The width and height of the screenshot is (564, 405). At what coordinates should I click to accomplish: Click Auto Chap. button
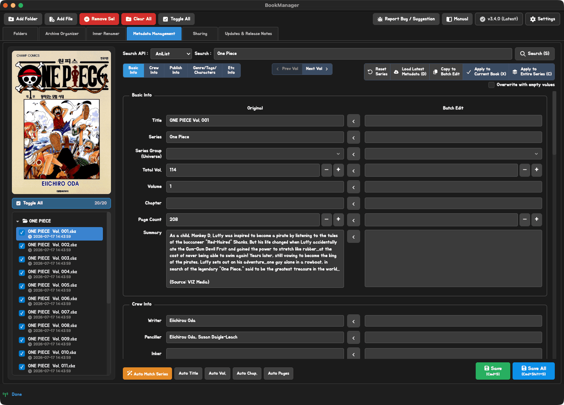pyautogui.click(x=247, y=373)
